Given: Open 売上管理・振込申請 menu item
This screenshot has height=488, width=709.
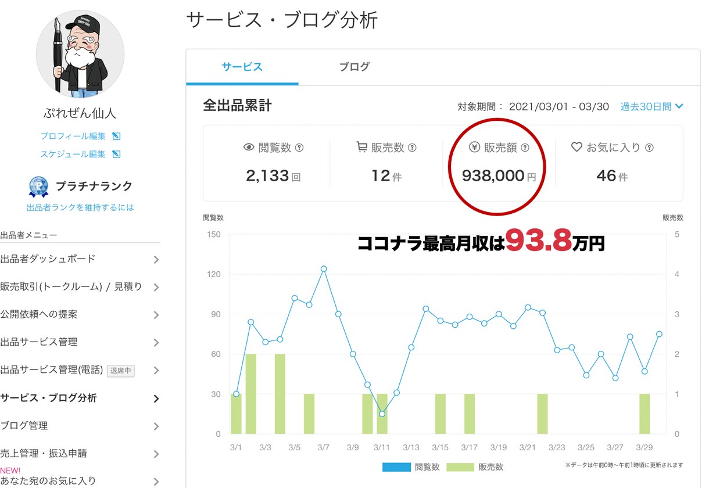Looking at the screenshot, I should coord(44,454).
